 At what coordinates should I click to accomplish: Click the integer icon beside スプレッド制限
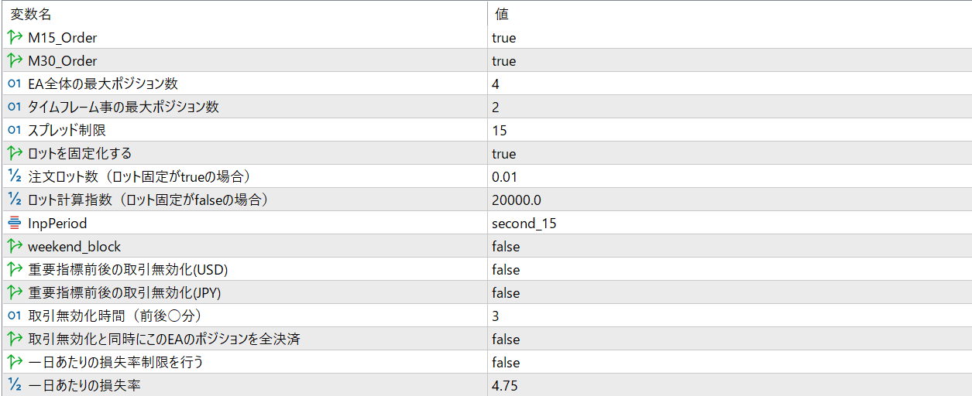[x=15, y=130]
